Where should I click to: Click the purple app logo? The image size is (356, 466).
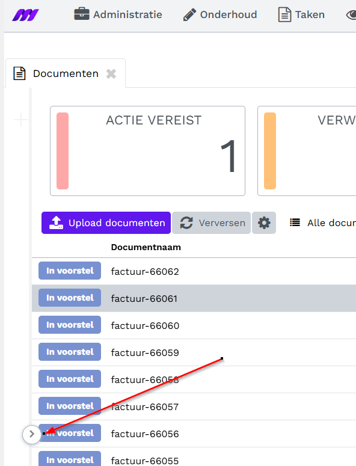(25, 15)
